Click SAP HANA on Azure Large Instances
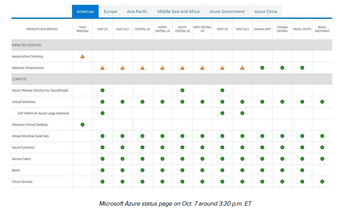The height and width of the screenshot is (214, 340). [x=43, y=113]
